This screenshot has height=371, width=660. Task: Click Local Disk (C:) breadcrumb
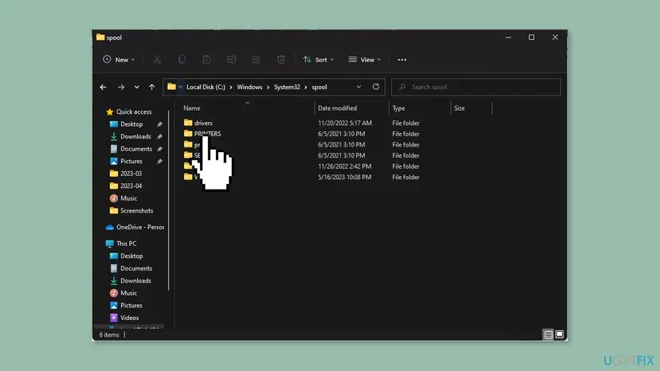coord(206,87)
